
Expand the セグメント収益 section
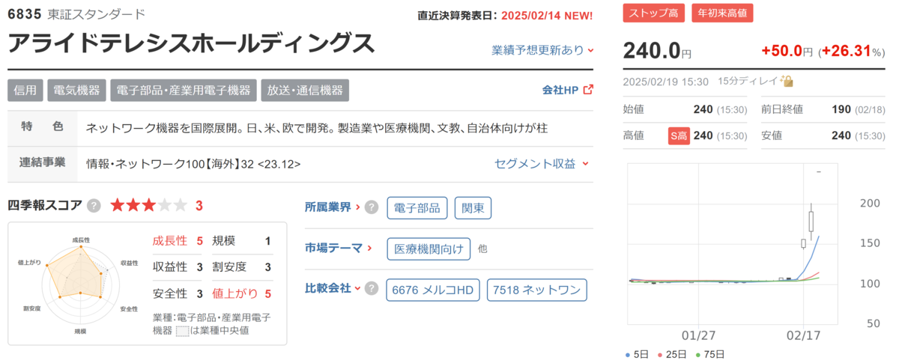tap(542, 163)
